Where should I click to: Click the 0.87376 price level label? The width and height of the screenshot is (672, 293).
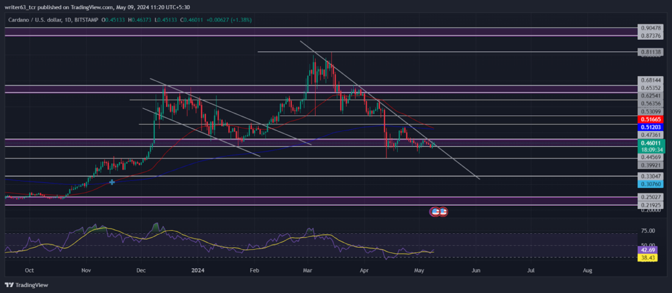click(651, 36)
